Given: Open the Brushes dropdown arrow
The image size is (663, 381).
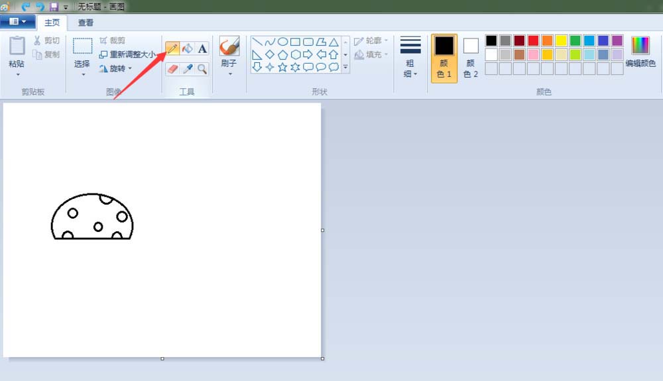Looking at the screenshot, I should coord(231,74).
